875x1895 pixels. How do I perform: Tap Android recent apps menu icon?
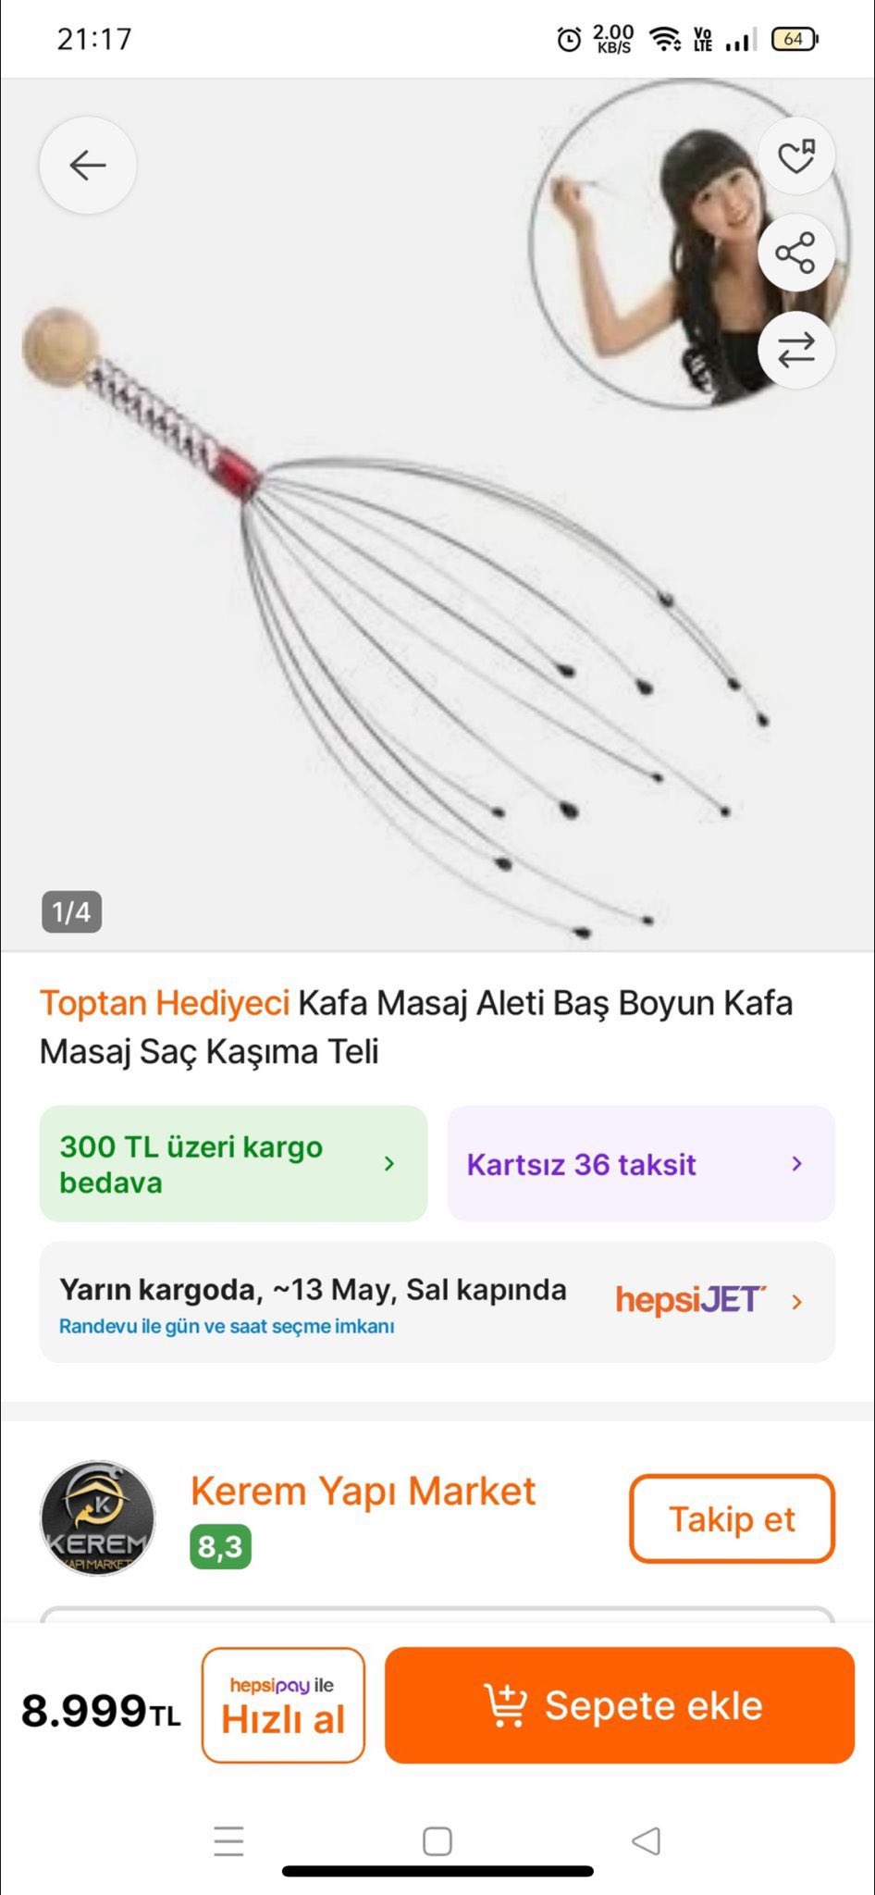[x=228, y=1841]
